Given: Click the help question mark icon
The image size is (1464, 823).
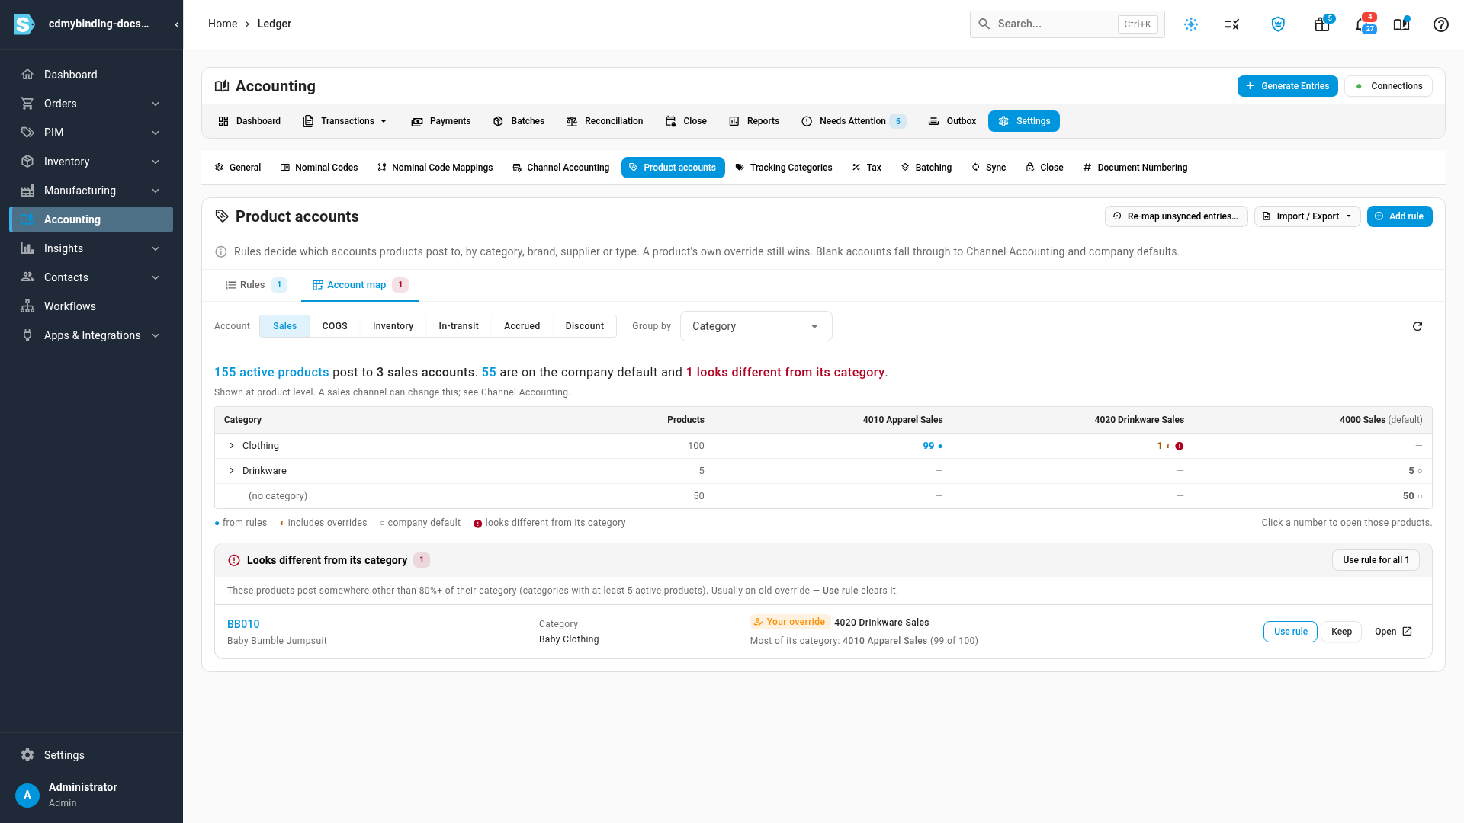Looking at the screenshot, I should 1440,24.
